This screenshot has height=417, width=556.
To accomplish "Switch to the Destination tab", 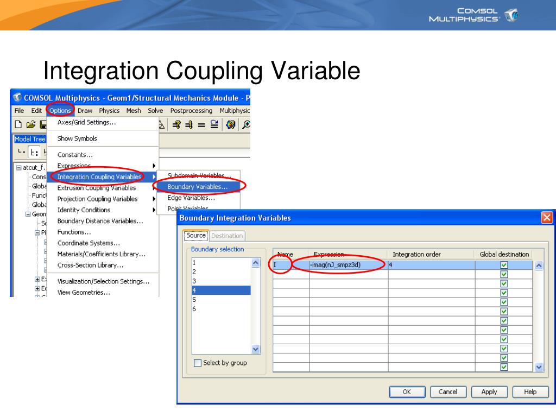I will (x=227, y=236).
